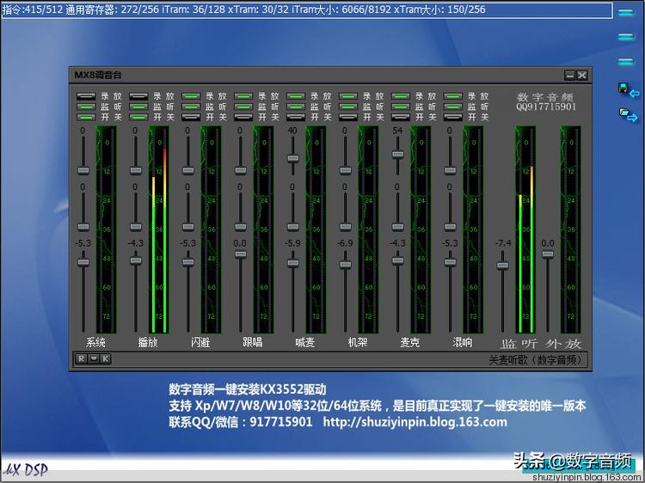
Task: Click the K button in the mixer footer
Action: 105,359
